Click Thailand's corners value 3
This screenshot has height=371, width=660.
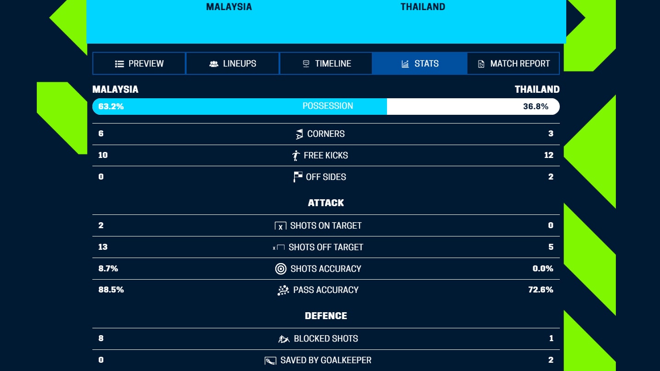tap(551, 134)
